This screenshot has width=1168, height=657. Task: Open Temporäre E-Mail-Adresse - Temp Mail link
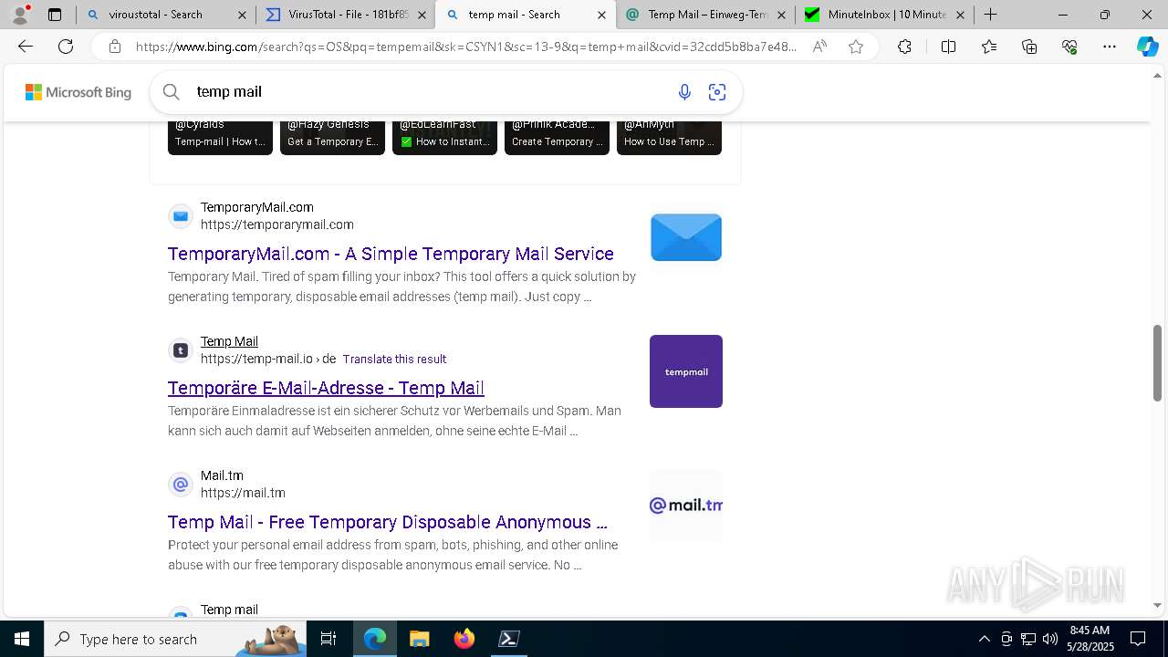[x=326, y=388]
